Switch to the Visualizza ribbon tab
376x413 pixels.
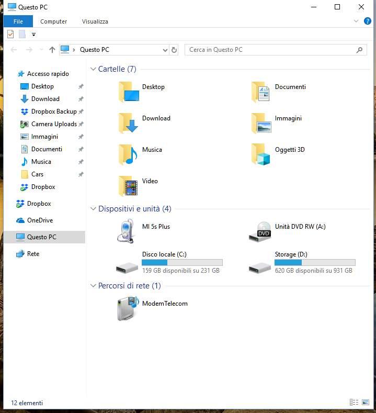[x=95, y=21]
